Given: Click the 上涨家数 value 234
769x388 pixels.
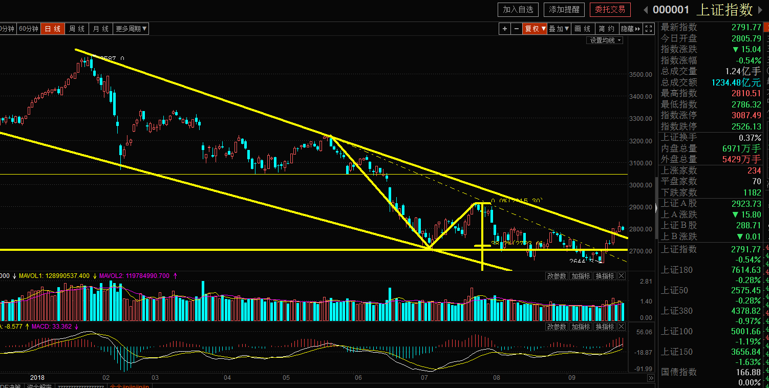Looking at the screenshot, I should pyautogui.click(x=754, y=170).
